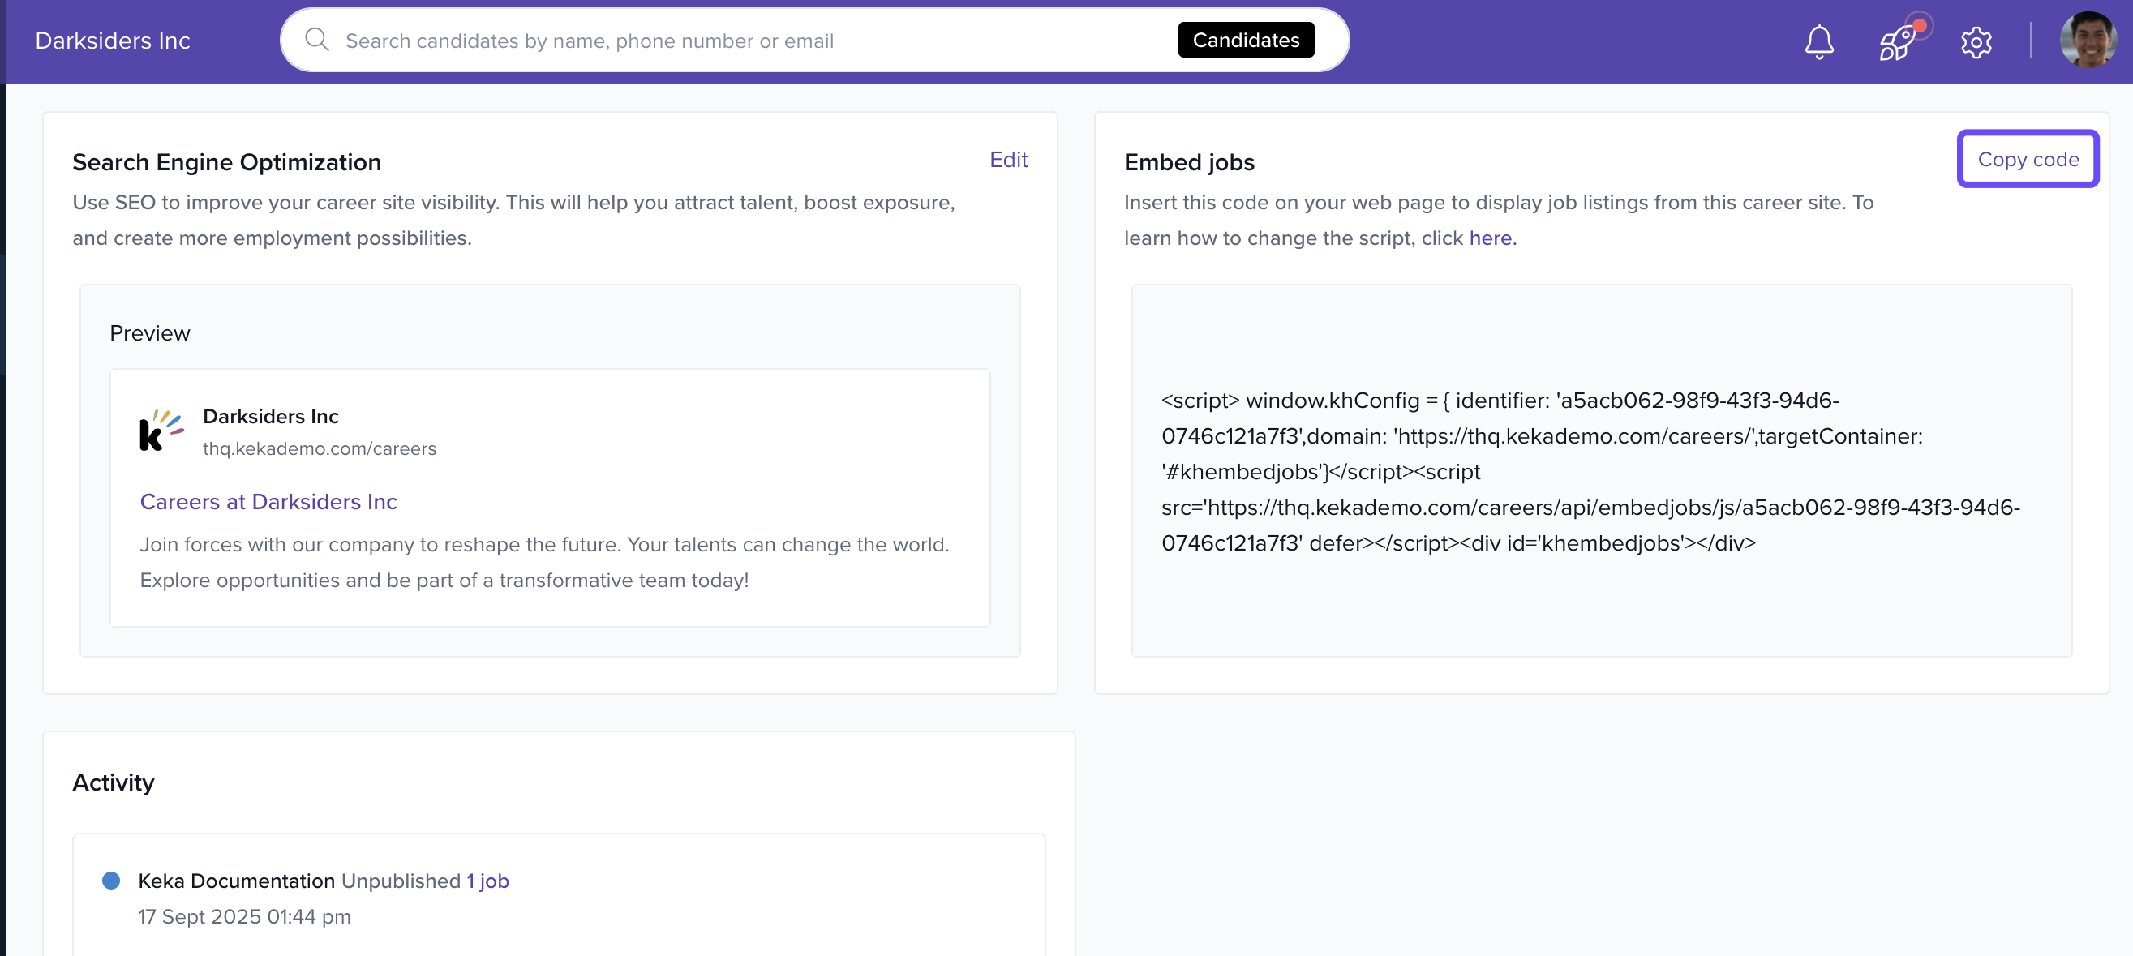Click the Keka Documentation activity entry
The width and height of the screenshot is (2133, 956).
[x=236, y=881]
